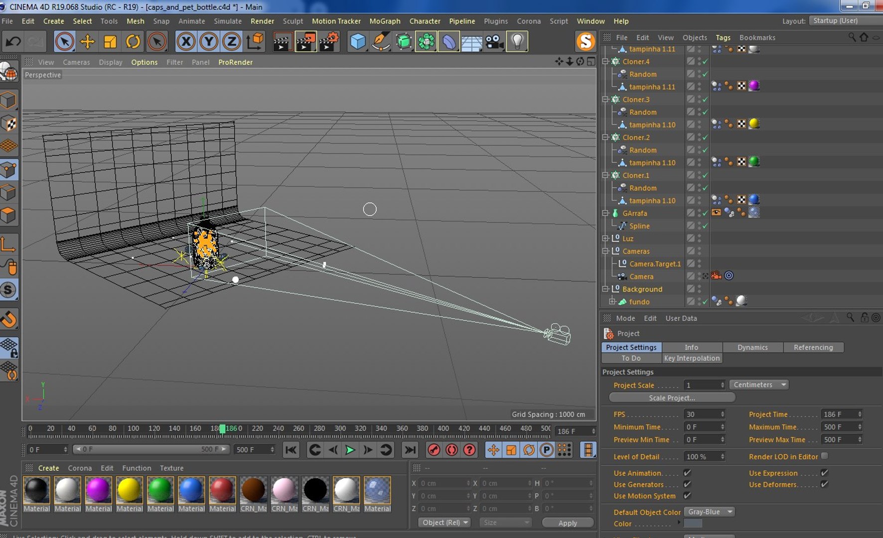Click the FPS input field

(704, 414)
